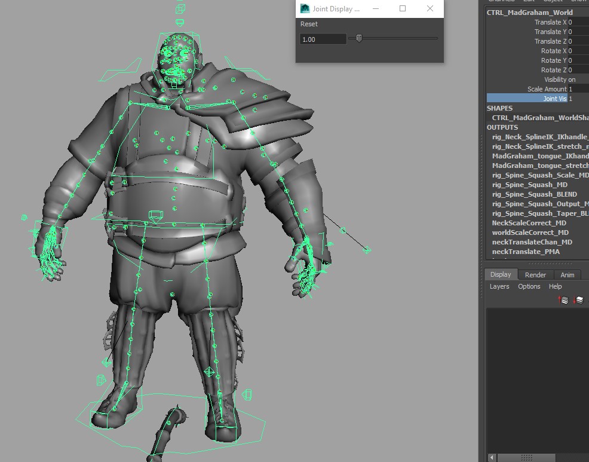Click the Rotate Y value field
The image size is (589, 462).
pos(578,60)
